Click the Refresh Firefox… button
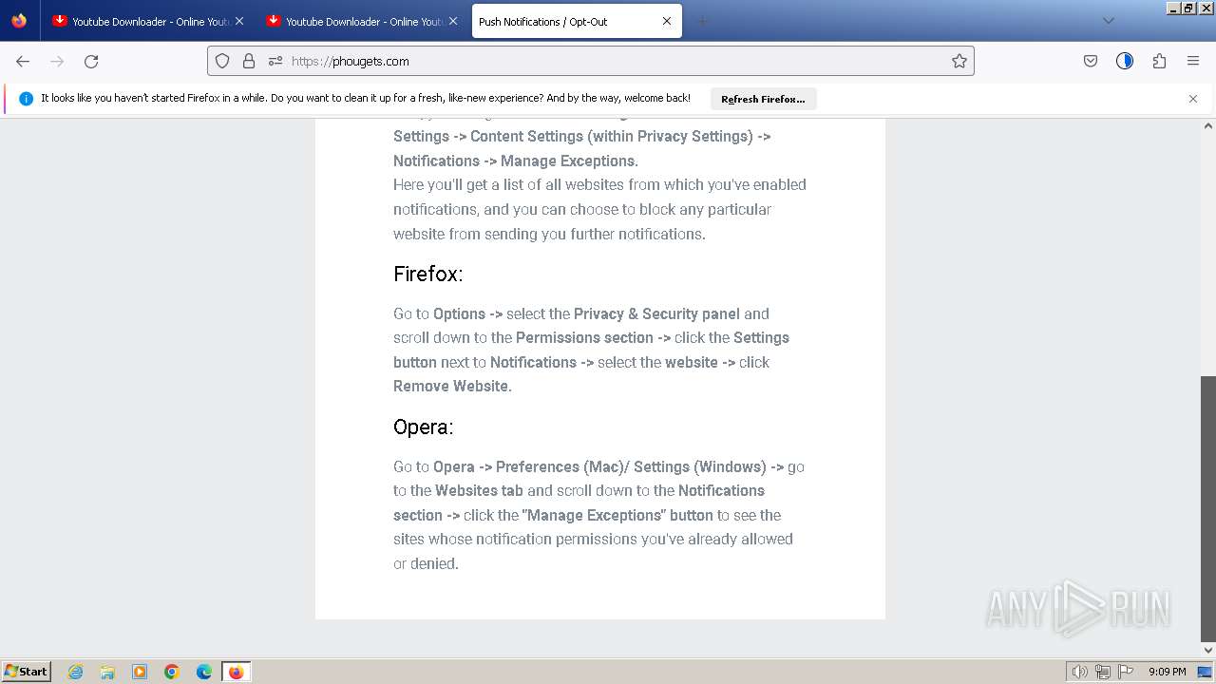The height and width of the screenshot is (684, 1216). tap(763, 99)
